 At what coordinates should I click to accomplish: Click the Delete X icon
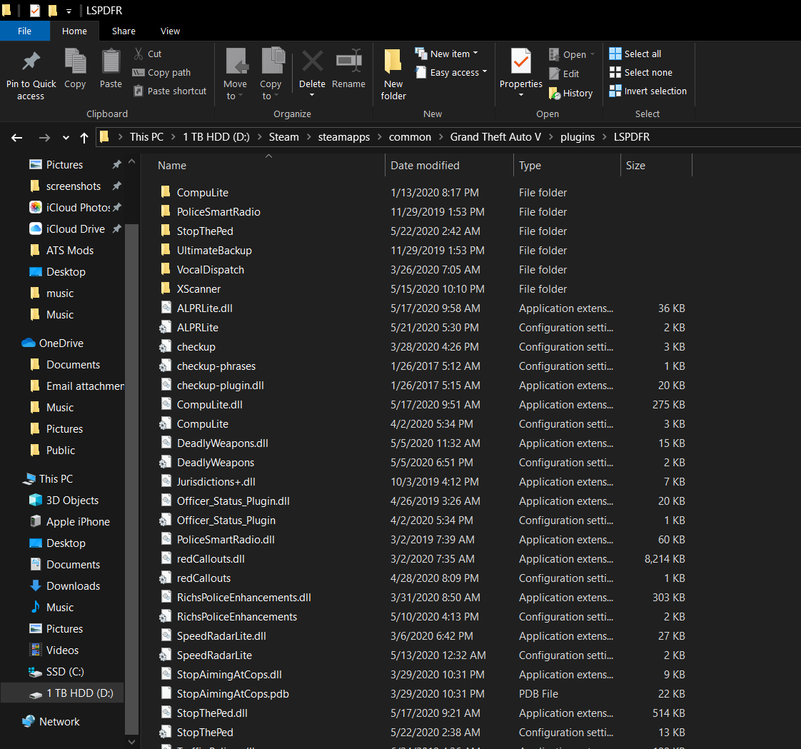(312, 61)
